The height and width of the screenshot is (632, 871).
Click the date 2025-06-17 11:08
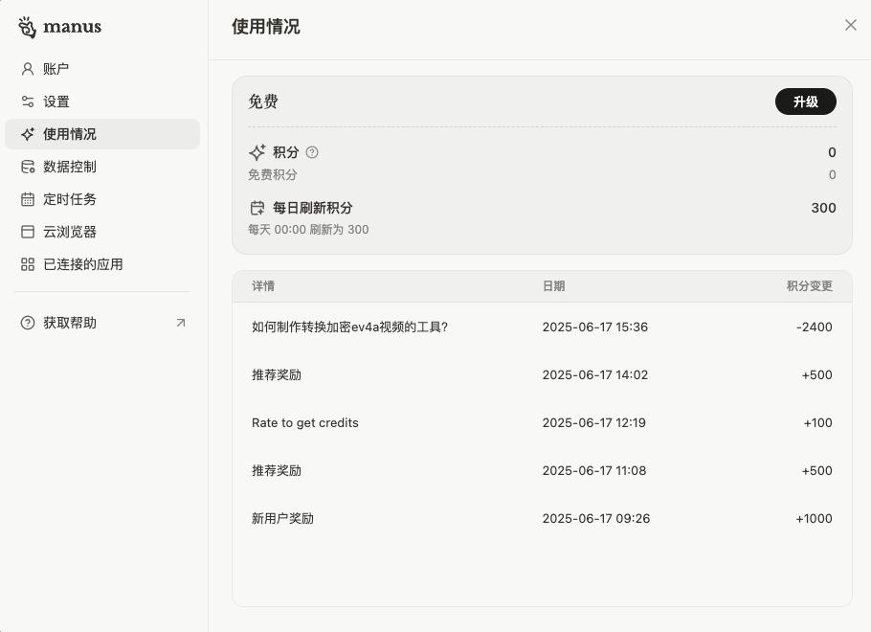click(x=594, y=470)
